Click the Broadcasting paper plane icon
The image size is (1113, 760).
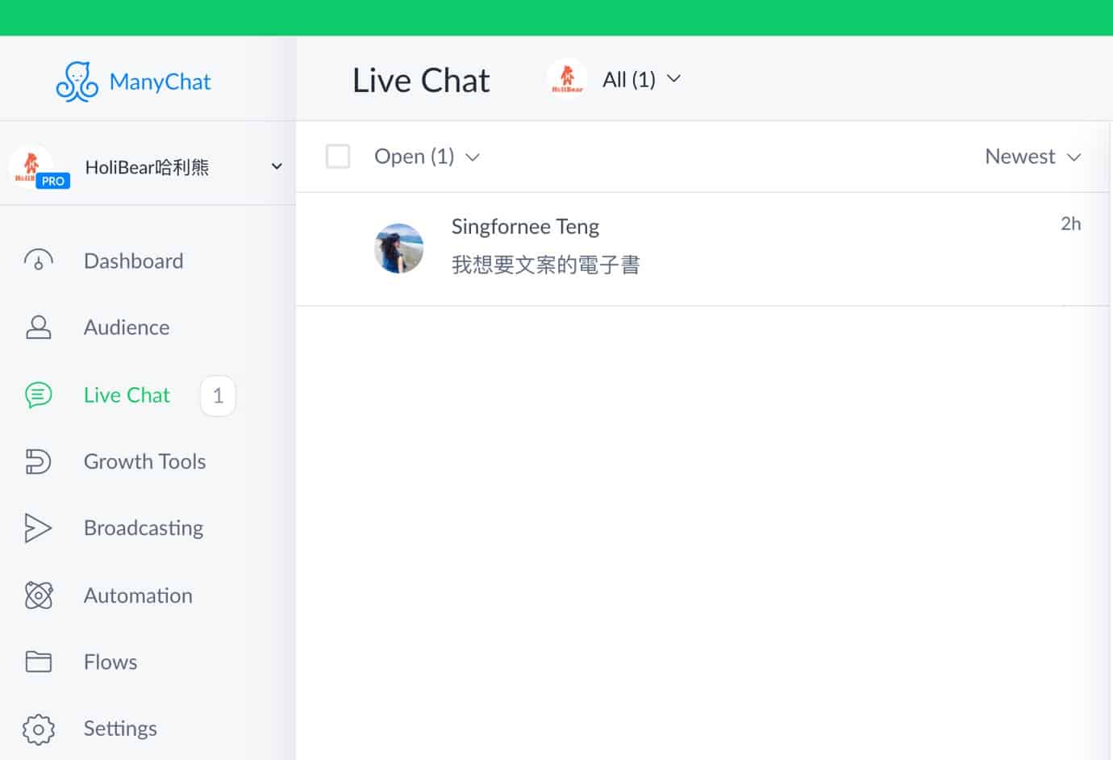tap(38, 528)
